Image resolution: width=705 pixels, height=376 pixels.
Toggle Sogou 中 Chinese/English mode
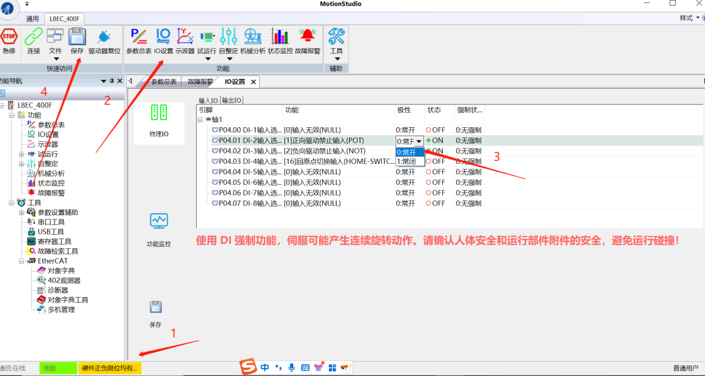coord(265,367)
